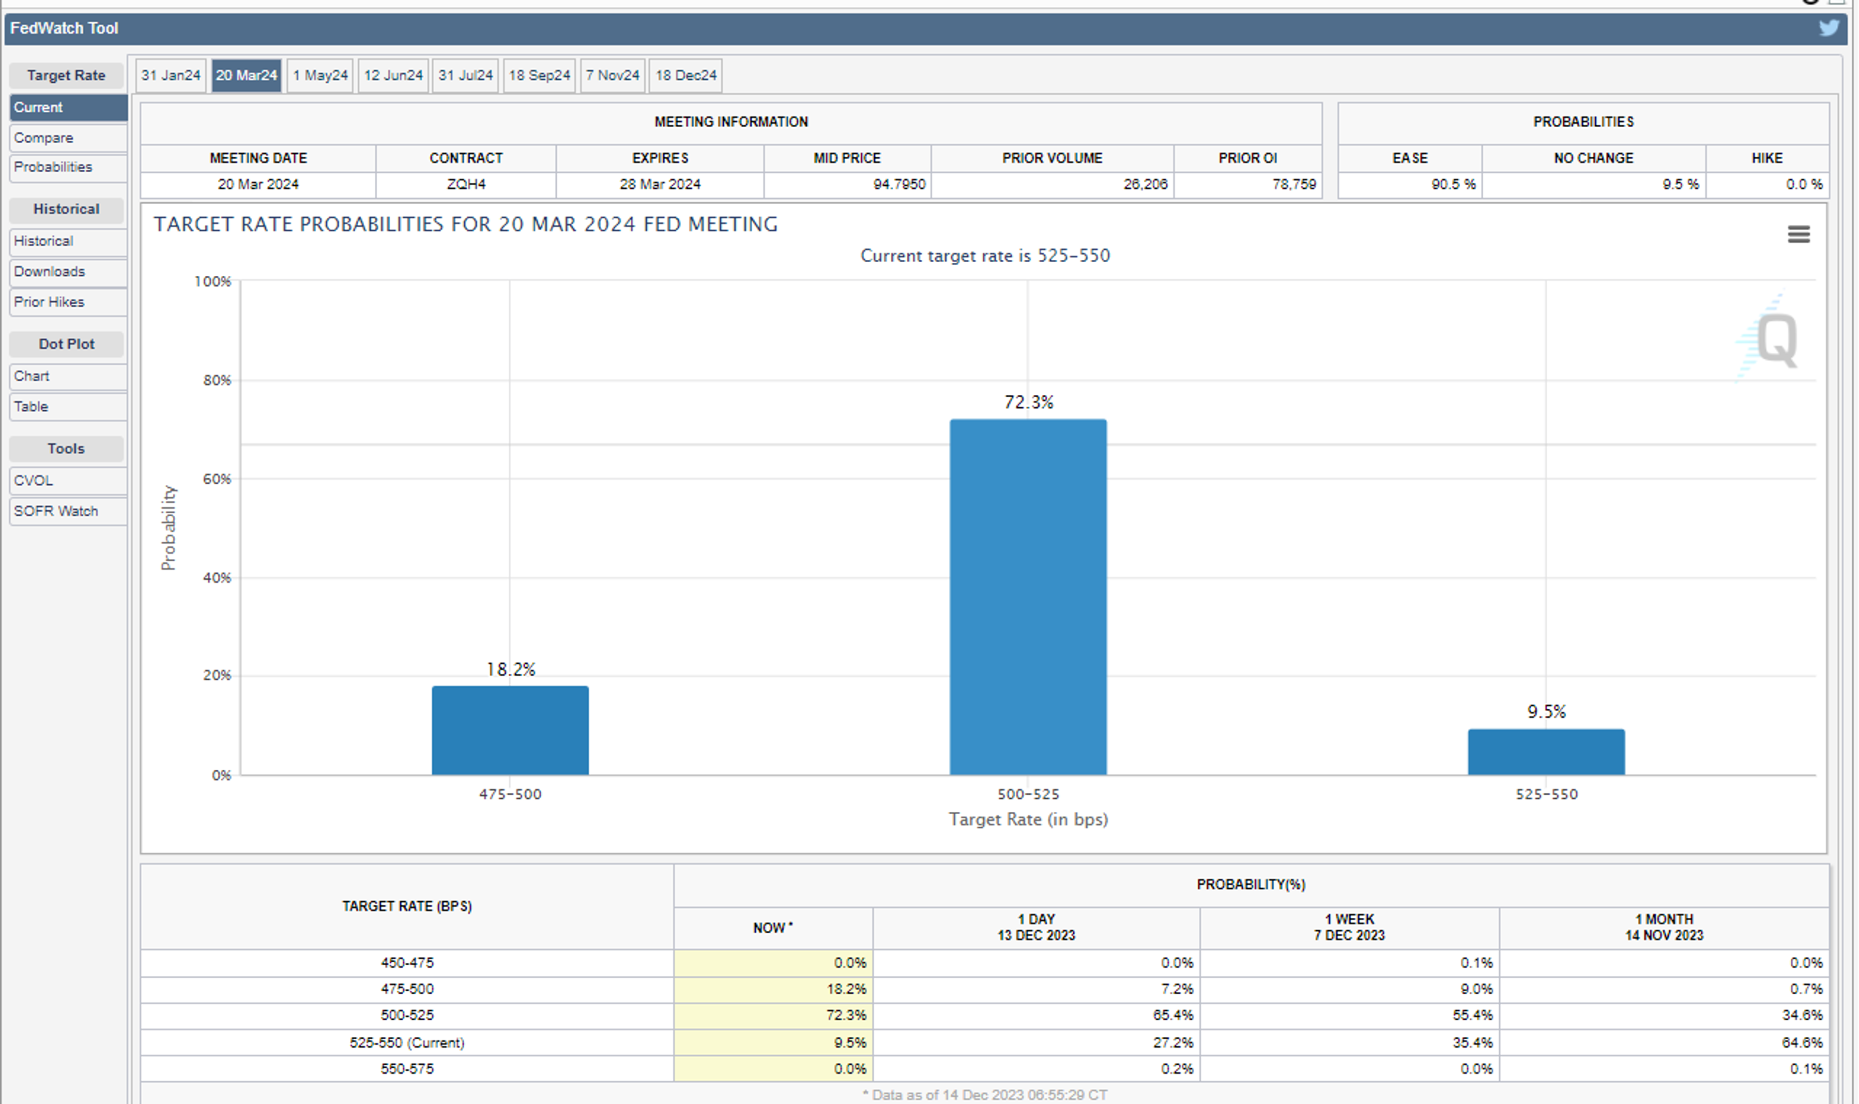Click the 78,759 prior OI value

point(1294,184)
